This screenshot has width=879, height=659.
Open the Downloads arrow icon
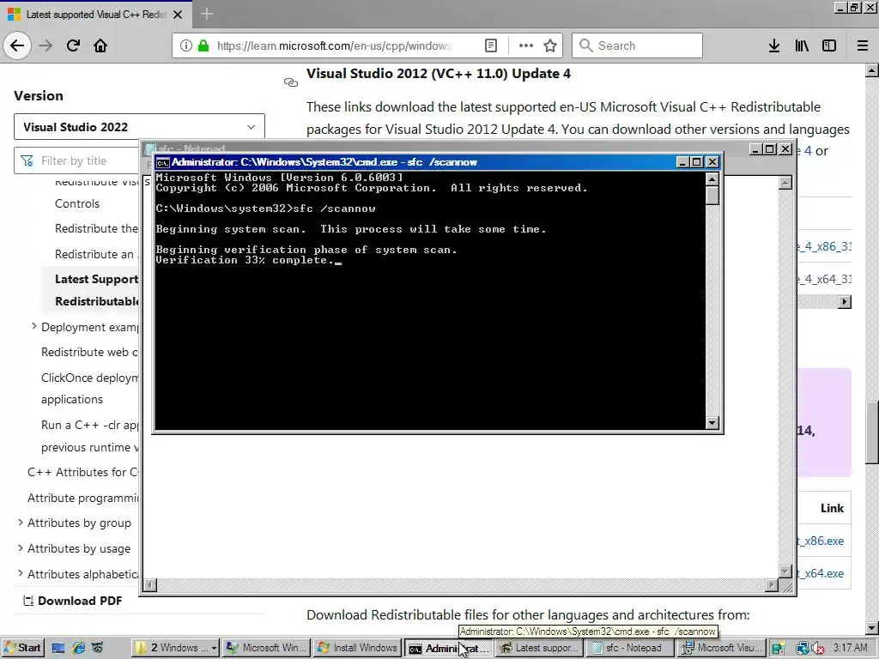point(773,45)
